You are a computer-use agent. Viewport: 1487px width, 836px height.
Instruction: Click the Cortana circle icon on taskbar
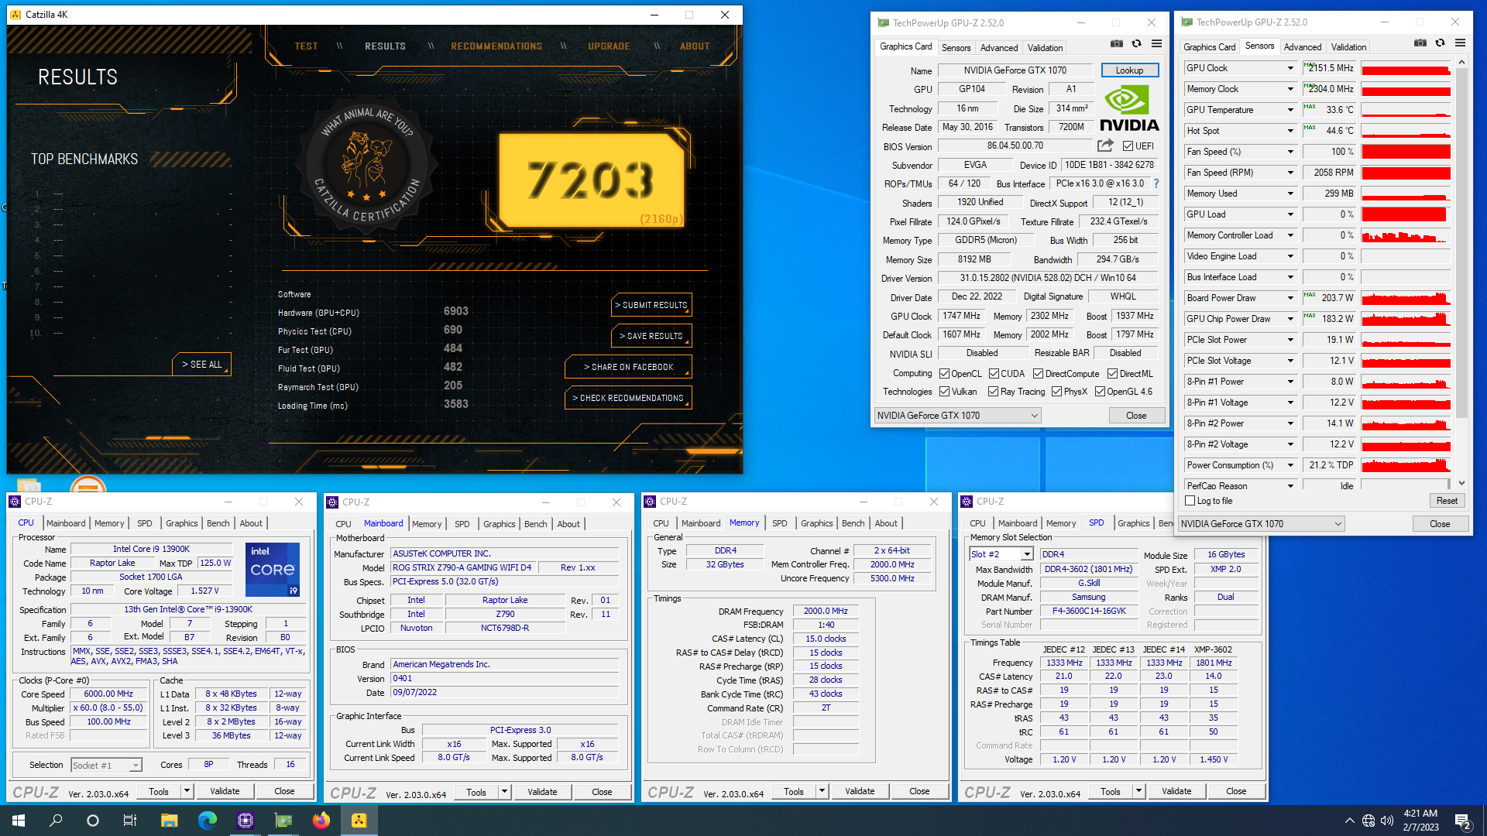click(93, 821)
